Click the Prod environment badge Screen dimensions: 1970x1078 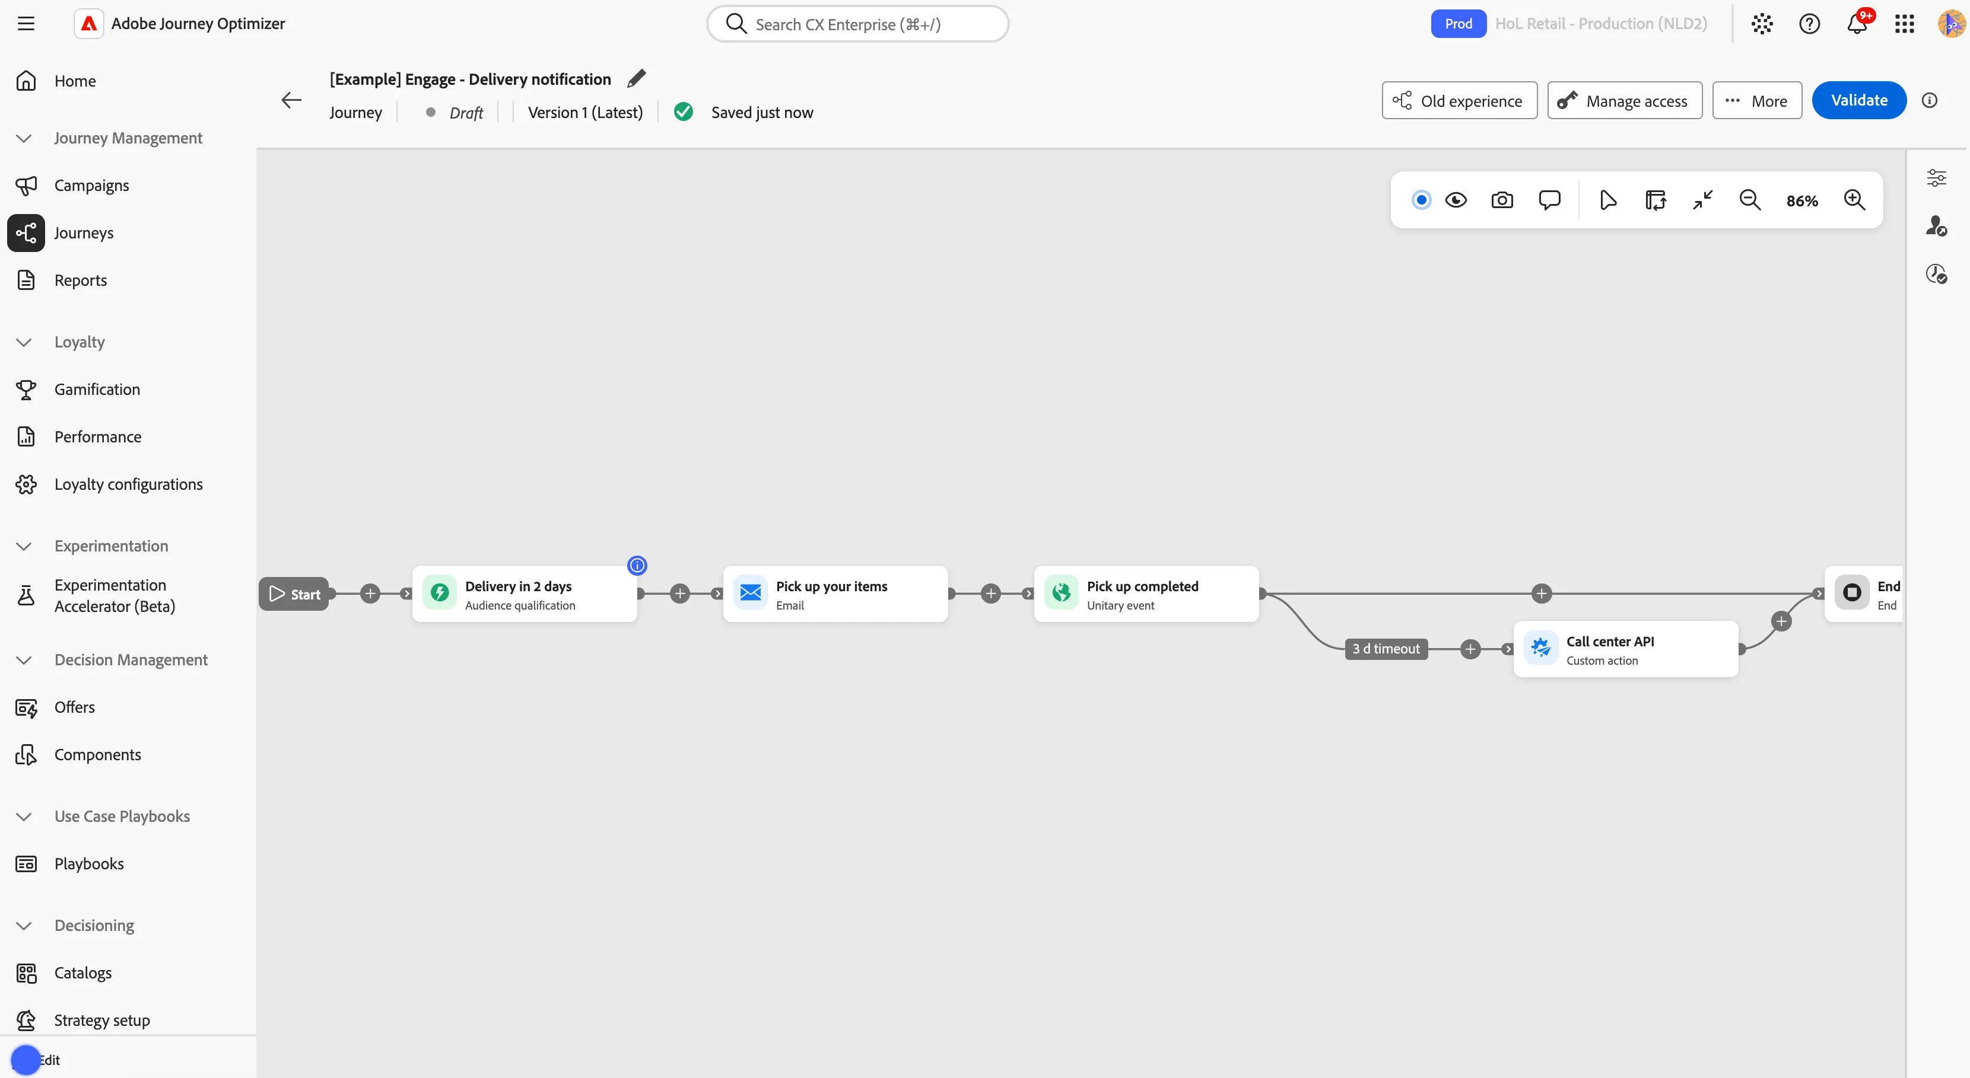pos(1457,24)
